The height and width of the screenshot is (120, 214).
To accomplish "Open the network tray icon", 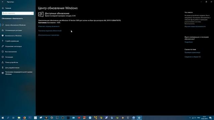I will pyautogui.click(x=193, y=118).
